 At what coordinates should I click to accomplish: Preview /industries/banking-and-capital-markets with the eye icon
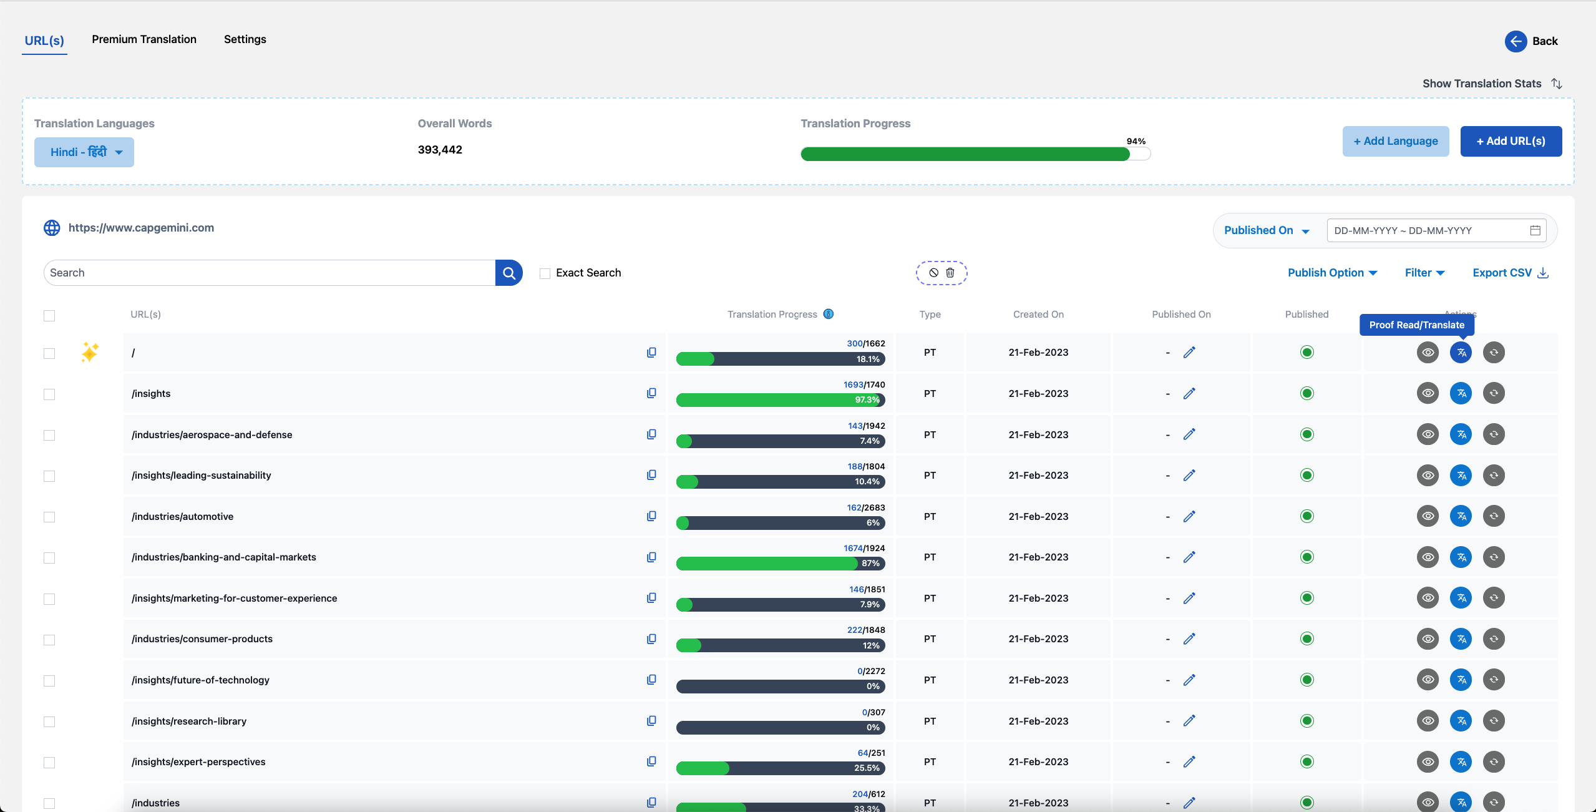(1428, 557)
